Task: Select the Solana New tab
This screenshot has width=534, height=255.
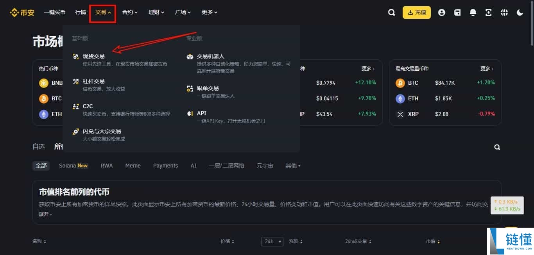Action: [73, 166]
